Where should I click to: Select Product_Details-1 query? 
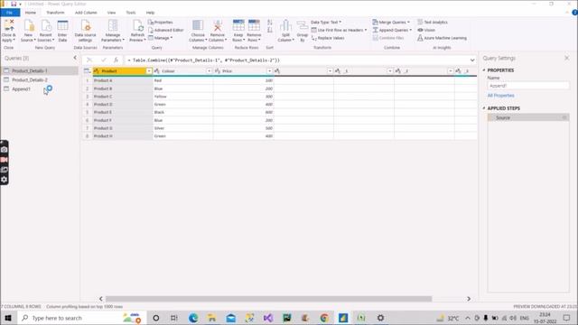pos(40,70)
